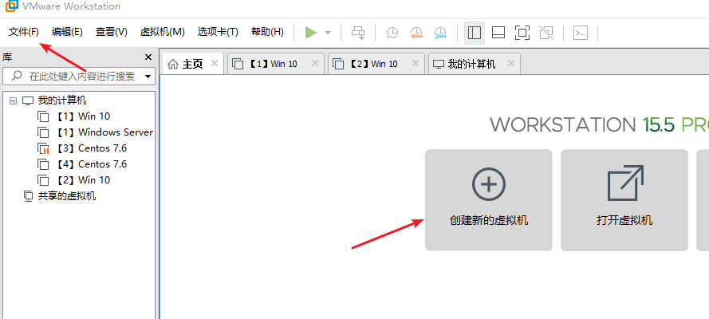Click the search magnifier icon
Screen dimensions: 709x319
tap(18, 76)
